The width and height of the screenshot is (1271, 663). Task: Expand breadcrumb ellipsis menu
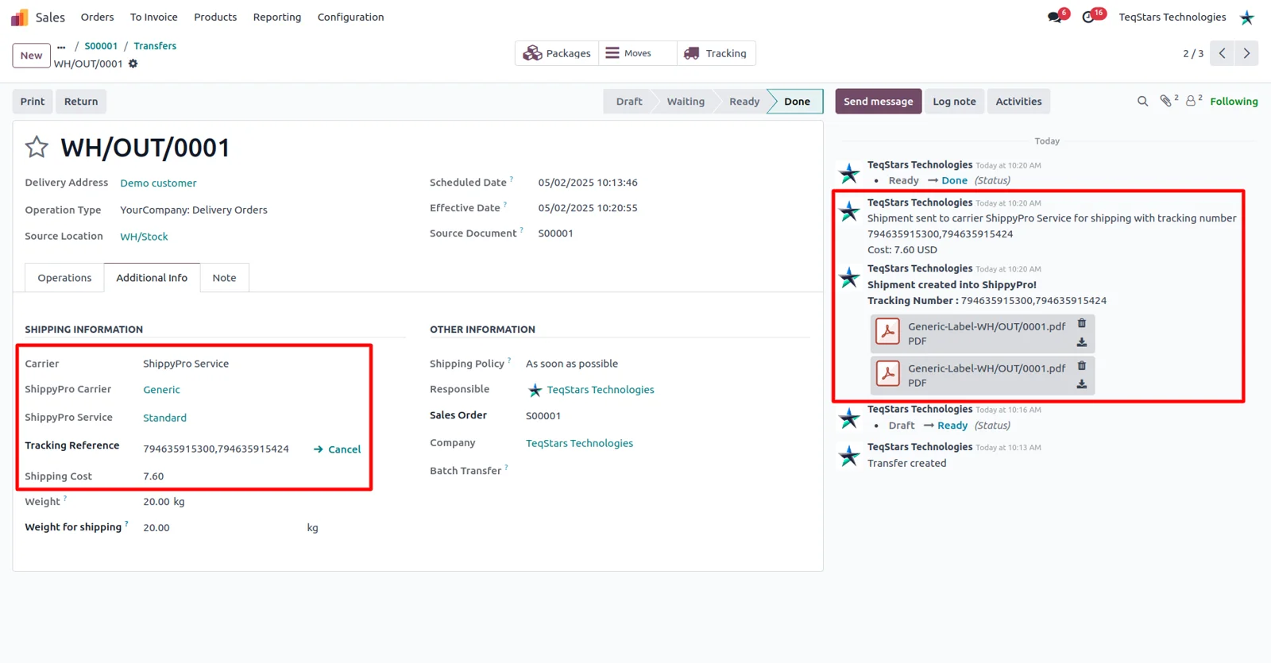pyautogui.click(x=61, y=46)
